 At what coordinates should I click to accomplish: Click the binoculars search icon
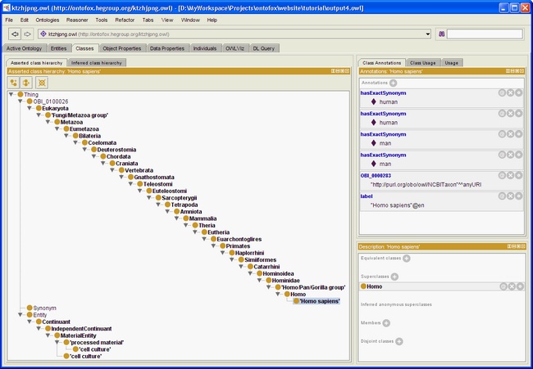tap(441, 34)
